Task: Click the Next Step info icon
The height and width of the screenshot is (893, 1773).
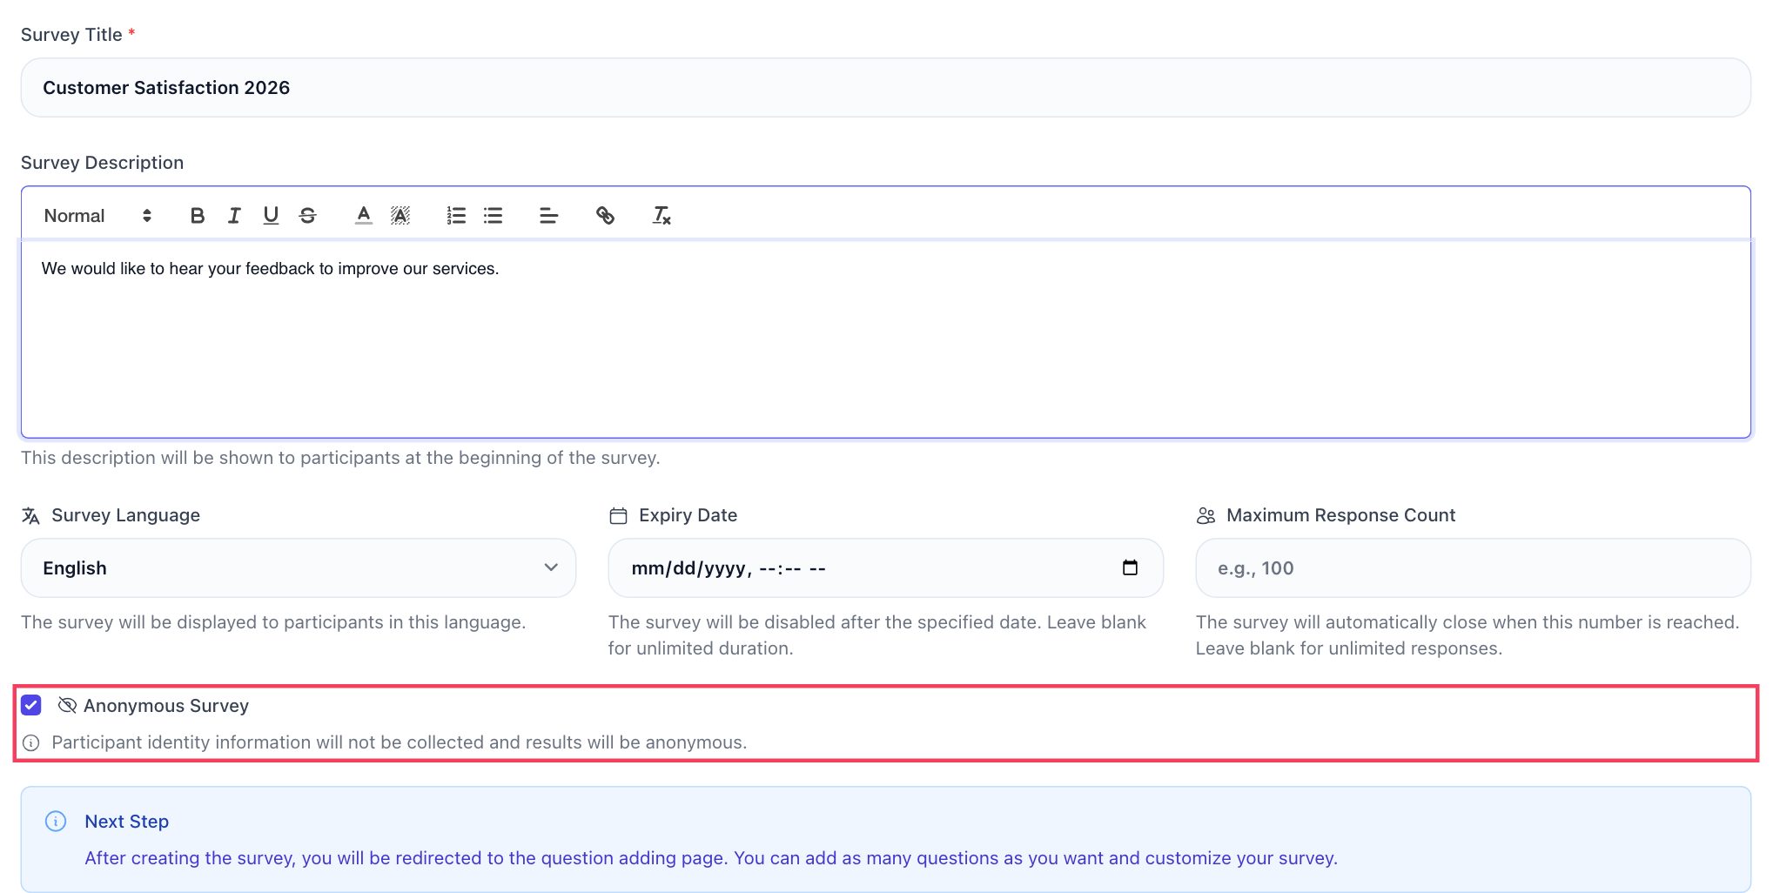Action: tap(56, 822)
